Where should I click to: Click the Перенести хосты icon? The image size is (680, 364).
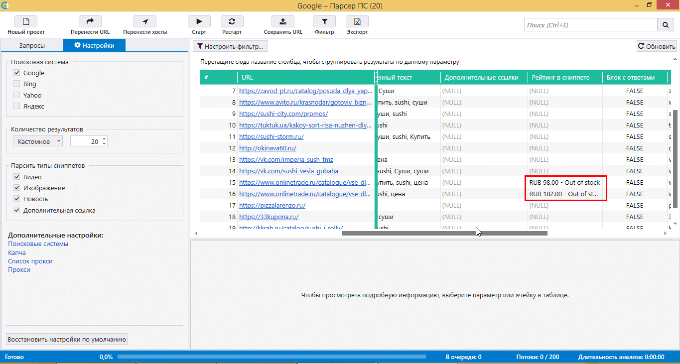pos(145,21)
